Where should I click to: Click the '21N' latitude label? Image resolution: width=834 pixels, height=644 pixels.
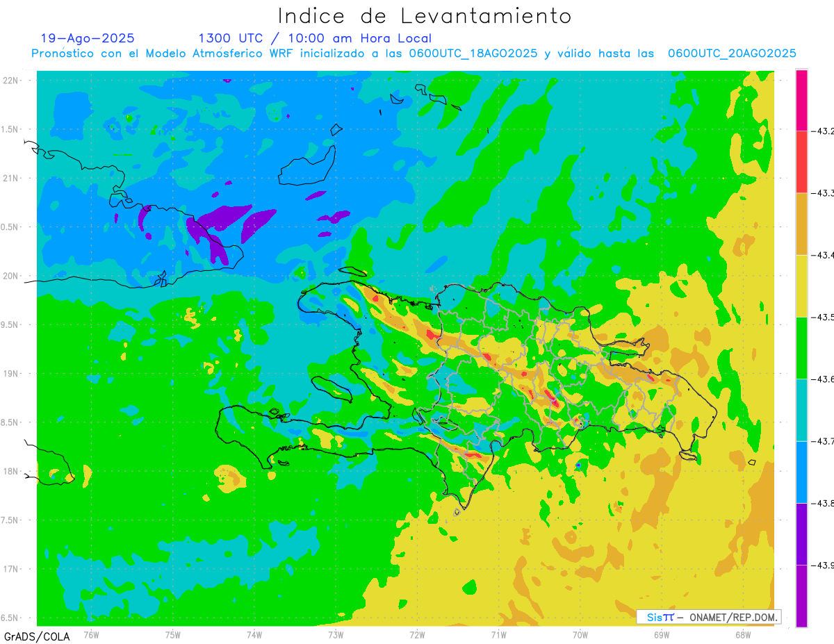pos(11,179)
